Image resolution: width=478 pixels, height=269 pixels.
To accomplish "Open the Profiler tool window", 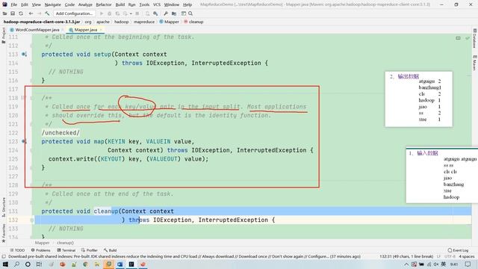I will pyautogui.click(x=90, y=250).
